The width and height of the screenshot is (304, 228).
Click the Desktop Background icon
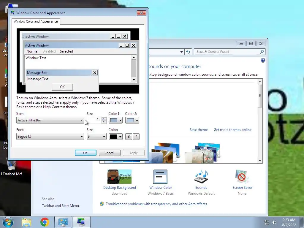(x=119, y=177)
